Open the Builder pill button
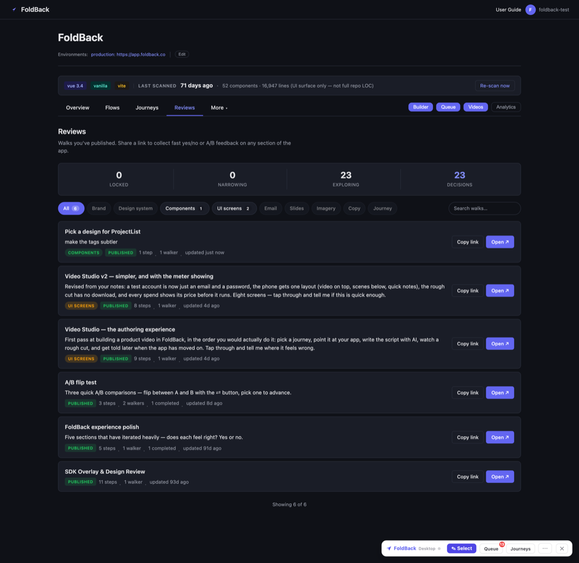 pyautogui.click(x=420, y=107)
